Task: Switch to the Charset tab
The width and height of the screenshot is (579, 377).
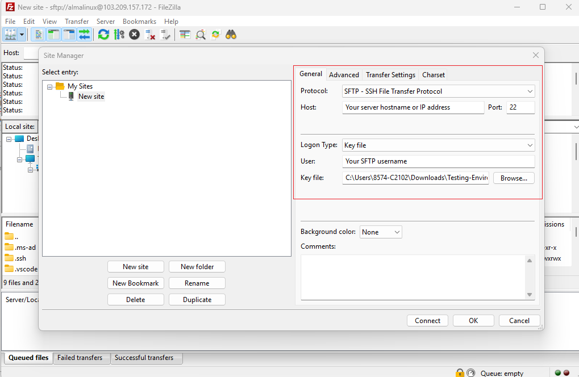Action: point(434,75)
